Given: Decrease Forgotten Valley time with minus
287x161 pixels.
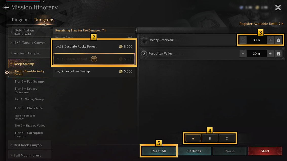Looking at the screenshot, I should (x=243, y=54).
